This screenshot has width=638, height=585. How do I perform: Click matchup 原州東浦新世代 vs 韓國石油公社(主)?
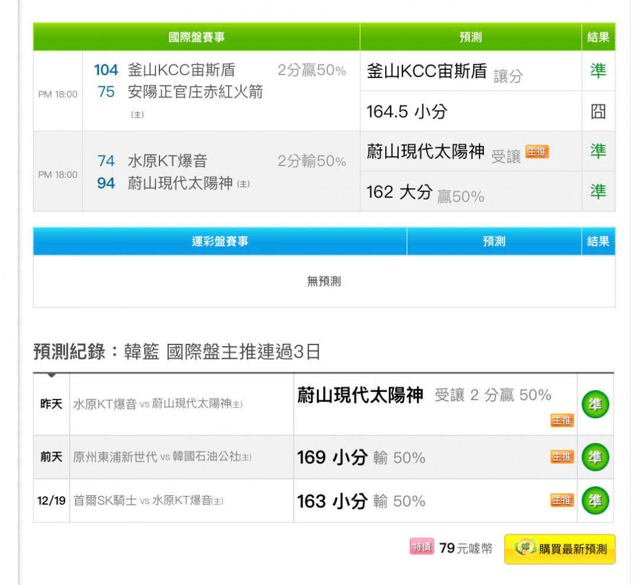point(162,457)
